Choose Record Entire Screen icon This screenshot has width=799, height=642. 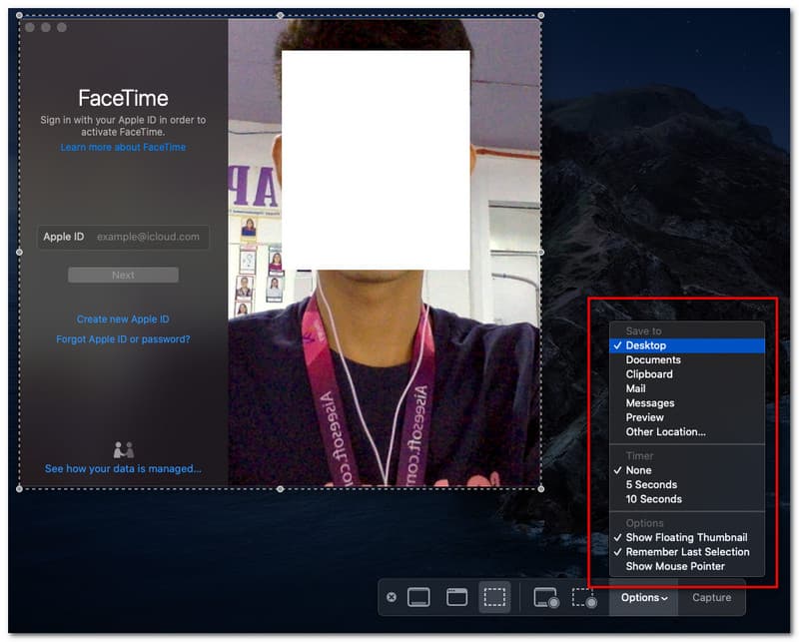(545, 598)
